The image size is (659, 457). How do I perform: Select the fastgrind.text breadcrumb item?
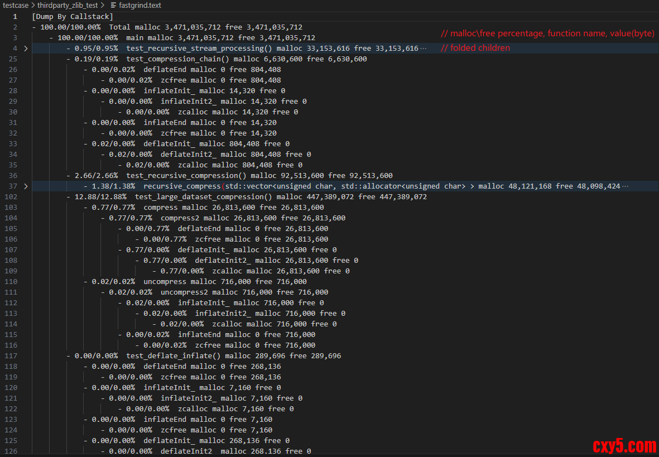click(141, 5)
